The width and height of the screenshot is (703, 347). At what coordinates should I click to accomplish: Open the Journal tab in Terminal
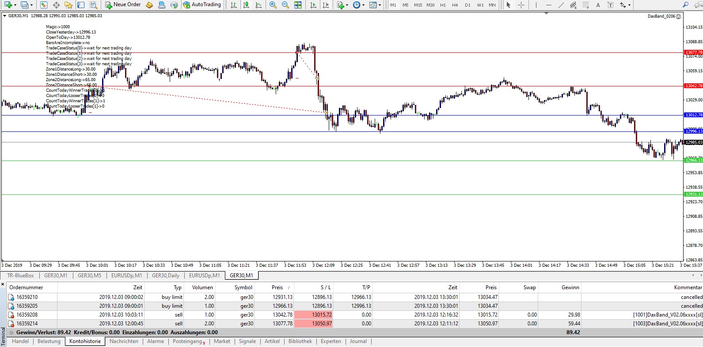coord(358,341)
